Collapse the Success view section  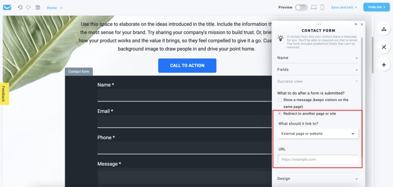pos(317,81)
